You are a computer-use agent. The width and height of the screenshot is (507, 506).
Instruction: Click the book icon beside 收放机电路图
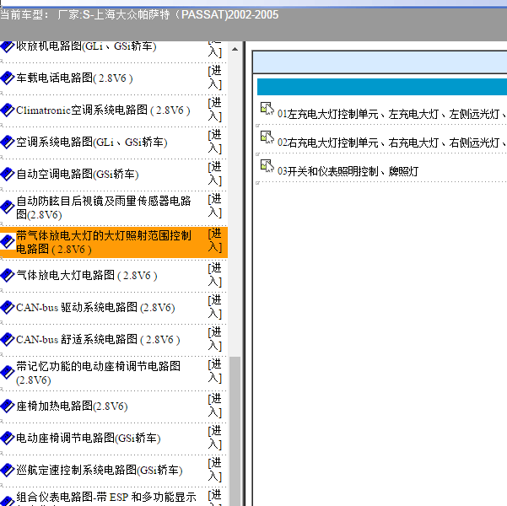[x=7, y=46]
